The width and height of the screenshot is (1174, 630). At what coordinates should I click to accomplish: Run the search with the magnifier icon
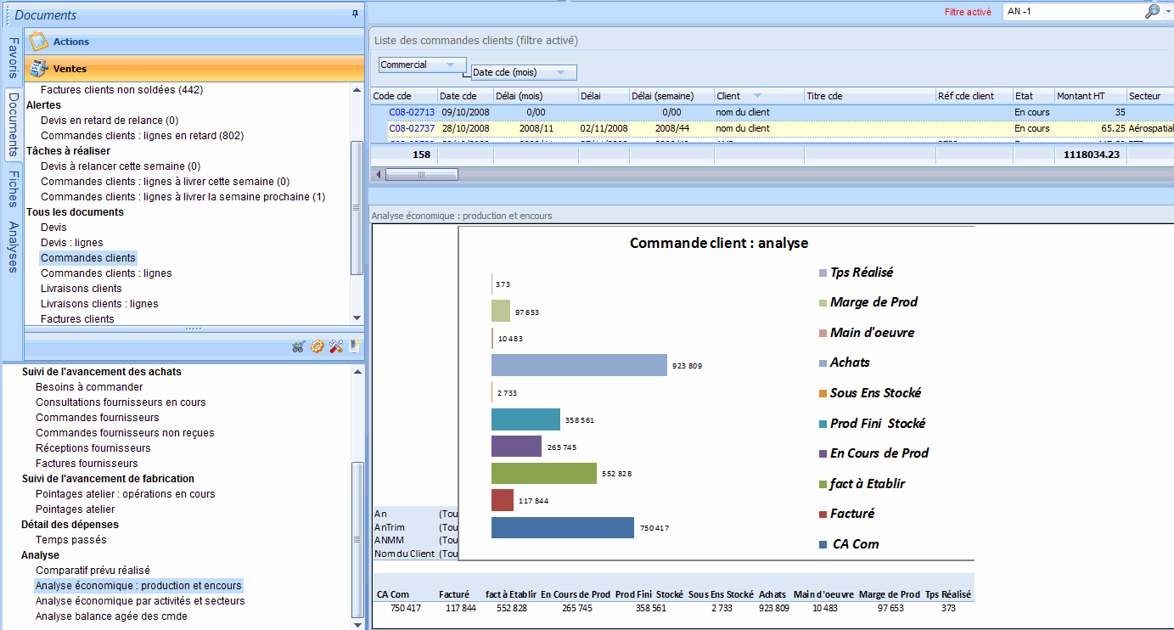1152,11
